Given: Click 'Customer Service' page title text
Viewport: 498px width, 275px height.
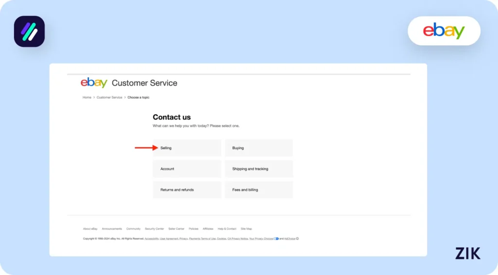Looking at the screenshot, I should (144, 83).
